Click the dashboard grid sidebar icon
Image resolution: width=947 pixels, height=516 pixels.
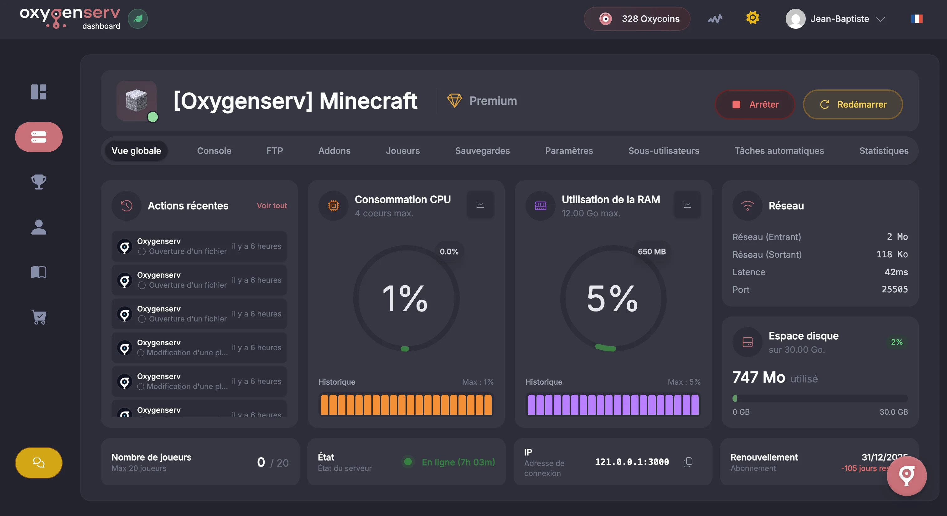(x=39, y=92)
